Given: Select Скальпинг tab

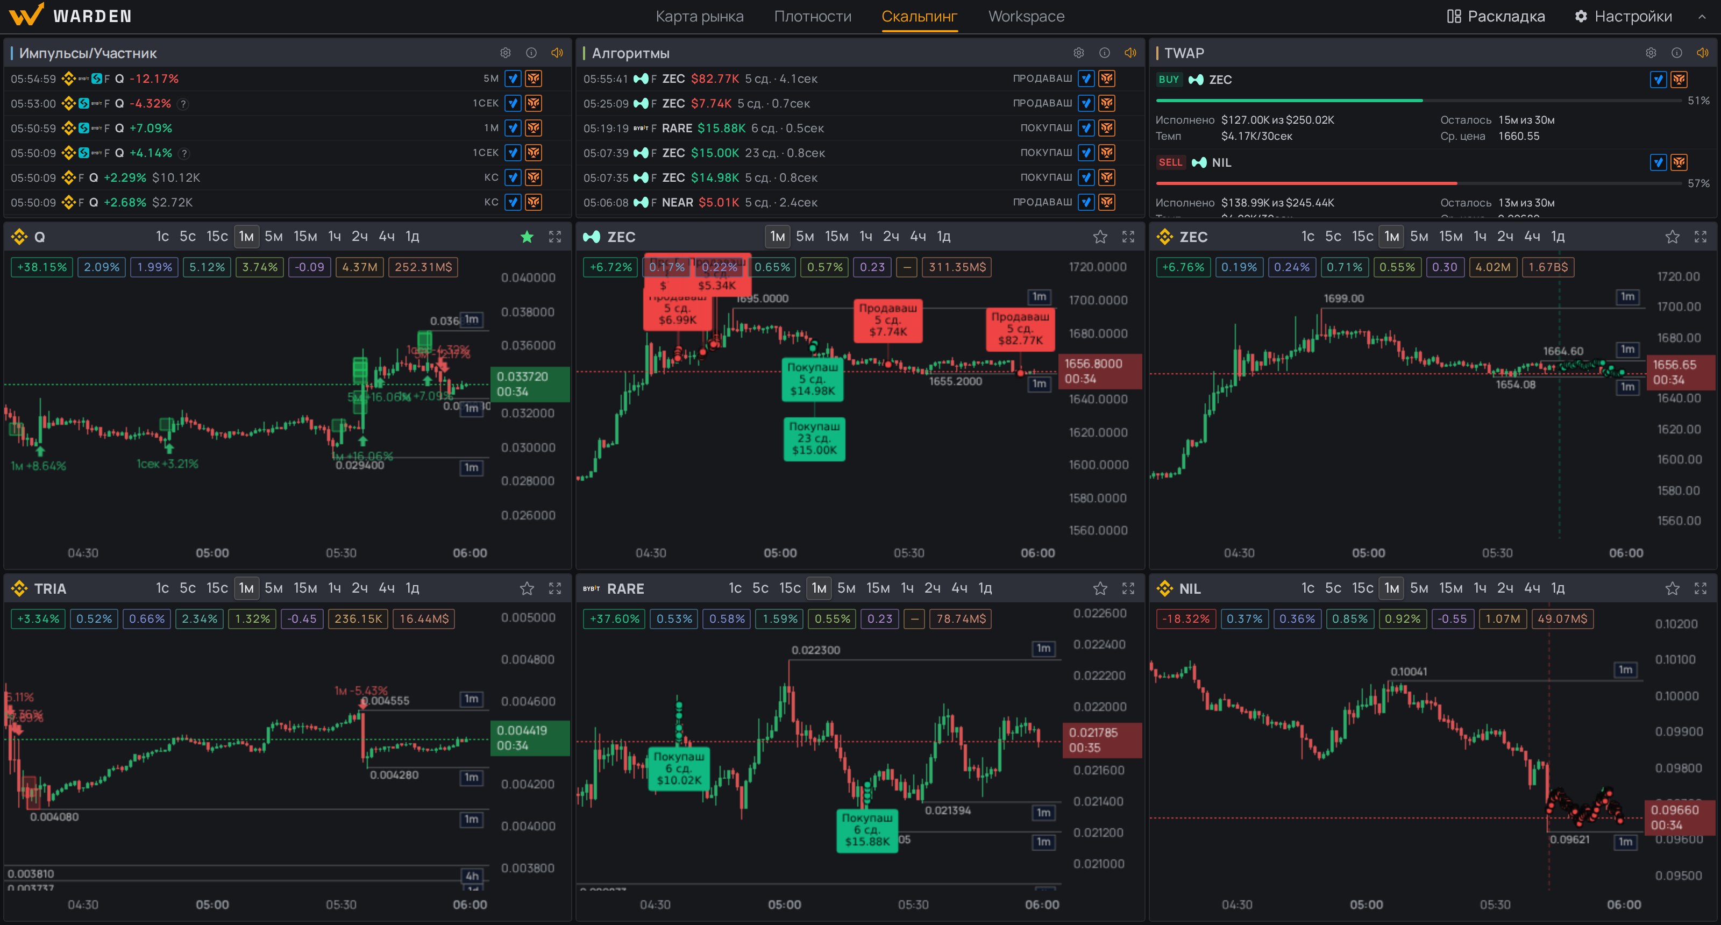Looking at the screenshot, I should tap(919, 16).
